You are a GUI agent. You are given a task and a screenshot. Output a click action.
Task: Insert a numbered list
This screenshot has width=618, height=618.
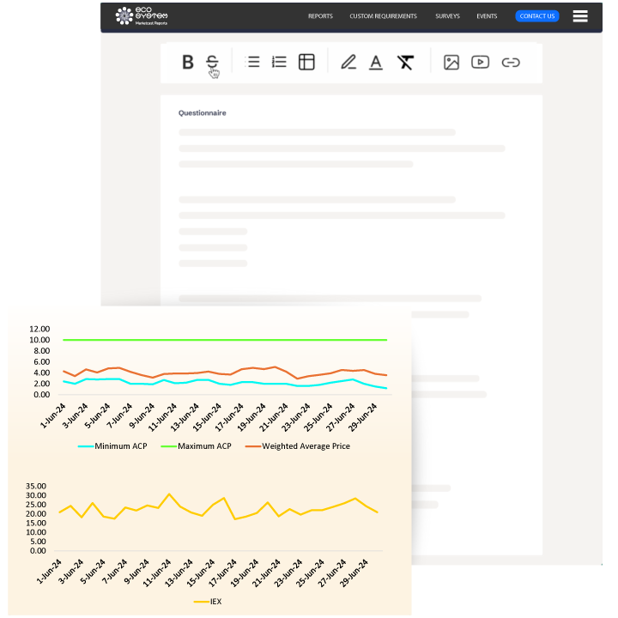tap(279, 62)
